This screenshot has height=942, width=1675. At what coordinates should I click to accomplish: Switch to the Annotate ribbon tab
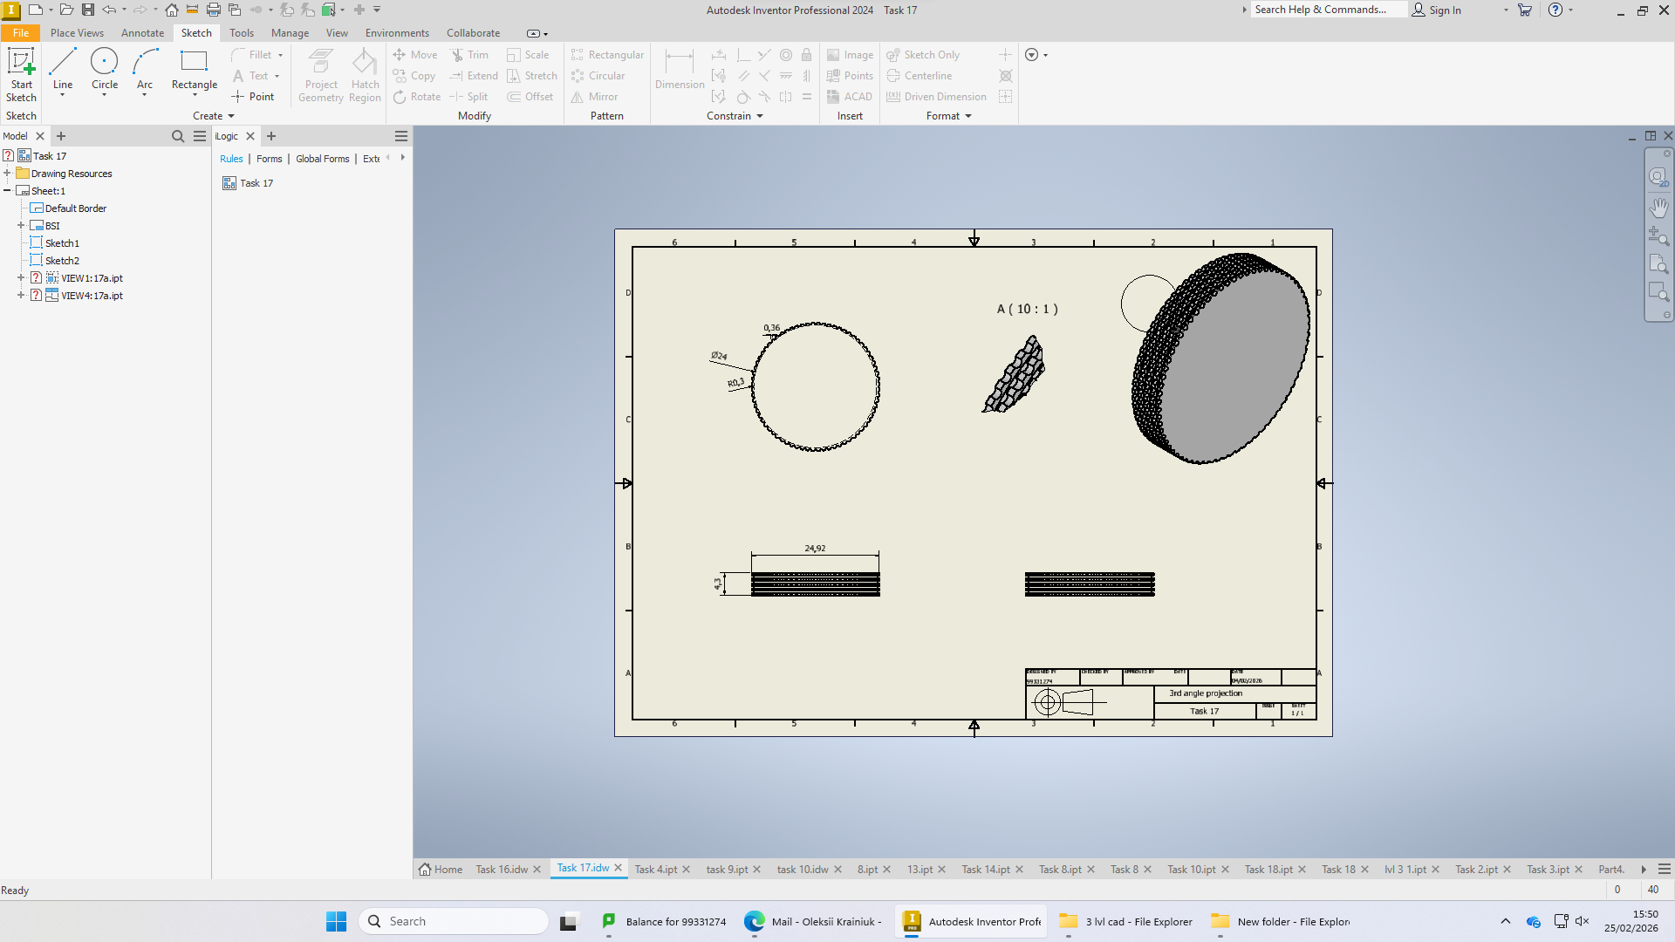(x=142, y=33)
